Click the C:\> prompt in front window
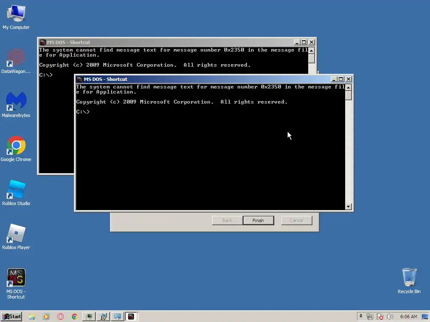Screen dimensions: 430x322 [x=83, y=112]
